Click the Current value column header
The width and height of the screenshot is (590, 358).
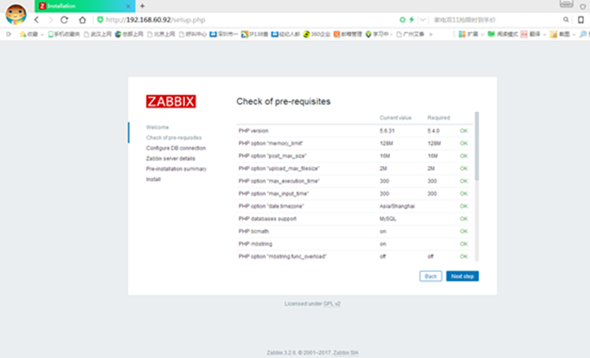(x=395, y=118)
